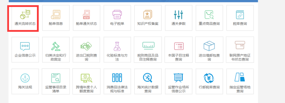Select the 进出境邮包查询 caption
The width and height of the screenshot is (285, 103).
tap(209, 57)
